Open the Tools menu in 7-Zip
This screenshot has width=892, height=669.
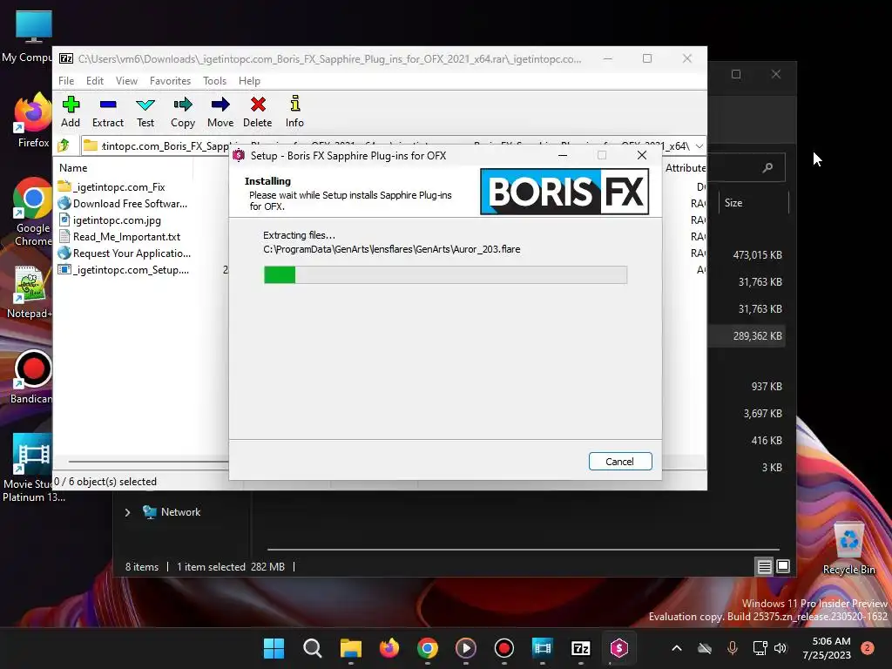tap(214, 81)
